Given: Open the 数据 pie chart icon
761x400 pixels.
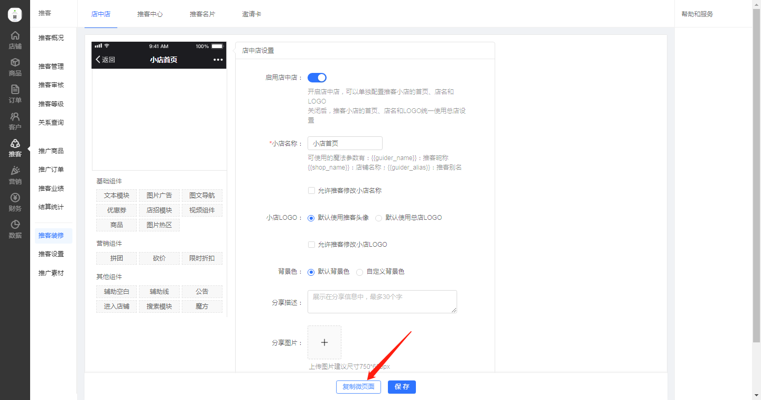Looking at the screenshot, I should click(x=15, y=225).
